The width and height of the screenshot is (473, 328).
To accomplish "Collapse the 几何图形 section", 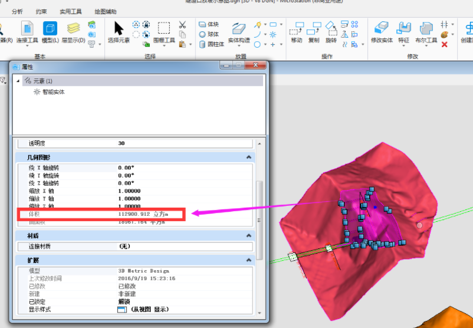I will tap(248, 157).
